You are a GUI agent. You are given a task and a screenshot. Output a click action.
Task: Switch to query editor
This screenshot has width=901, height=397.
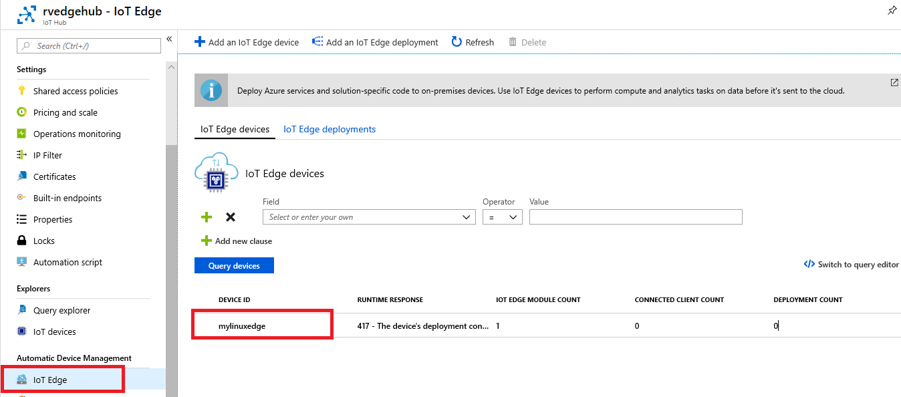851,265
